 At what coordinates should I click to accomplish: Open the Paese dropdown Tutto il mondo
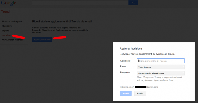(161, 67)
